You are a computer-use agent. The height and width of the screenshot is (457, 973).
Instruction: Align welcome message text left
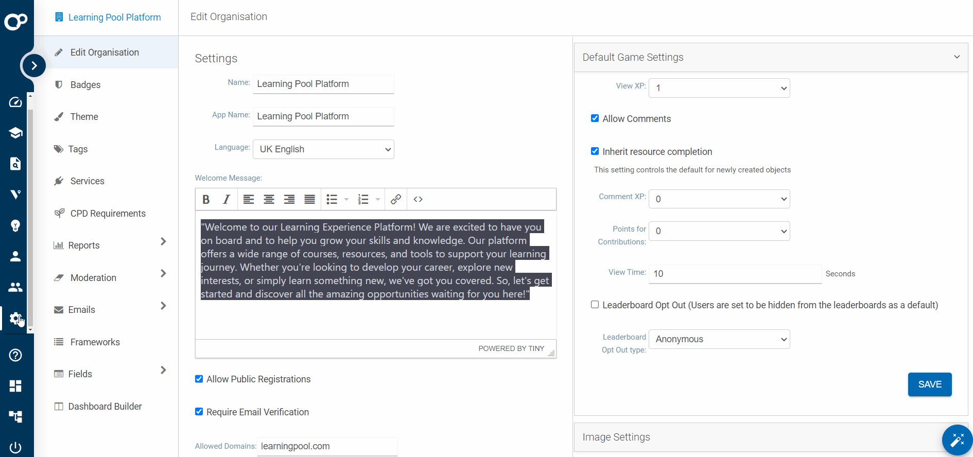(249, 199)
